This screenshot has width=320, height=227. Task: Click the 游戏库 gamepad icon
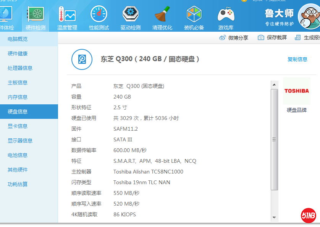[226, 15]
